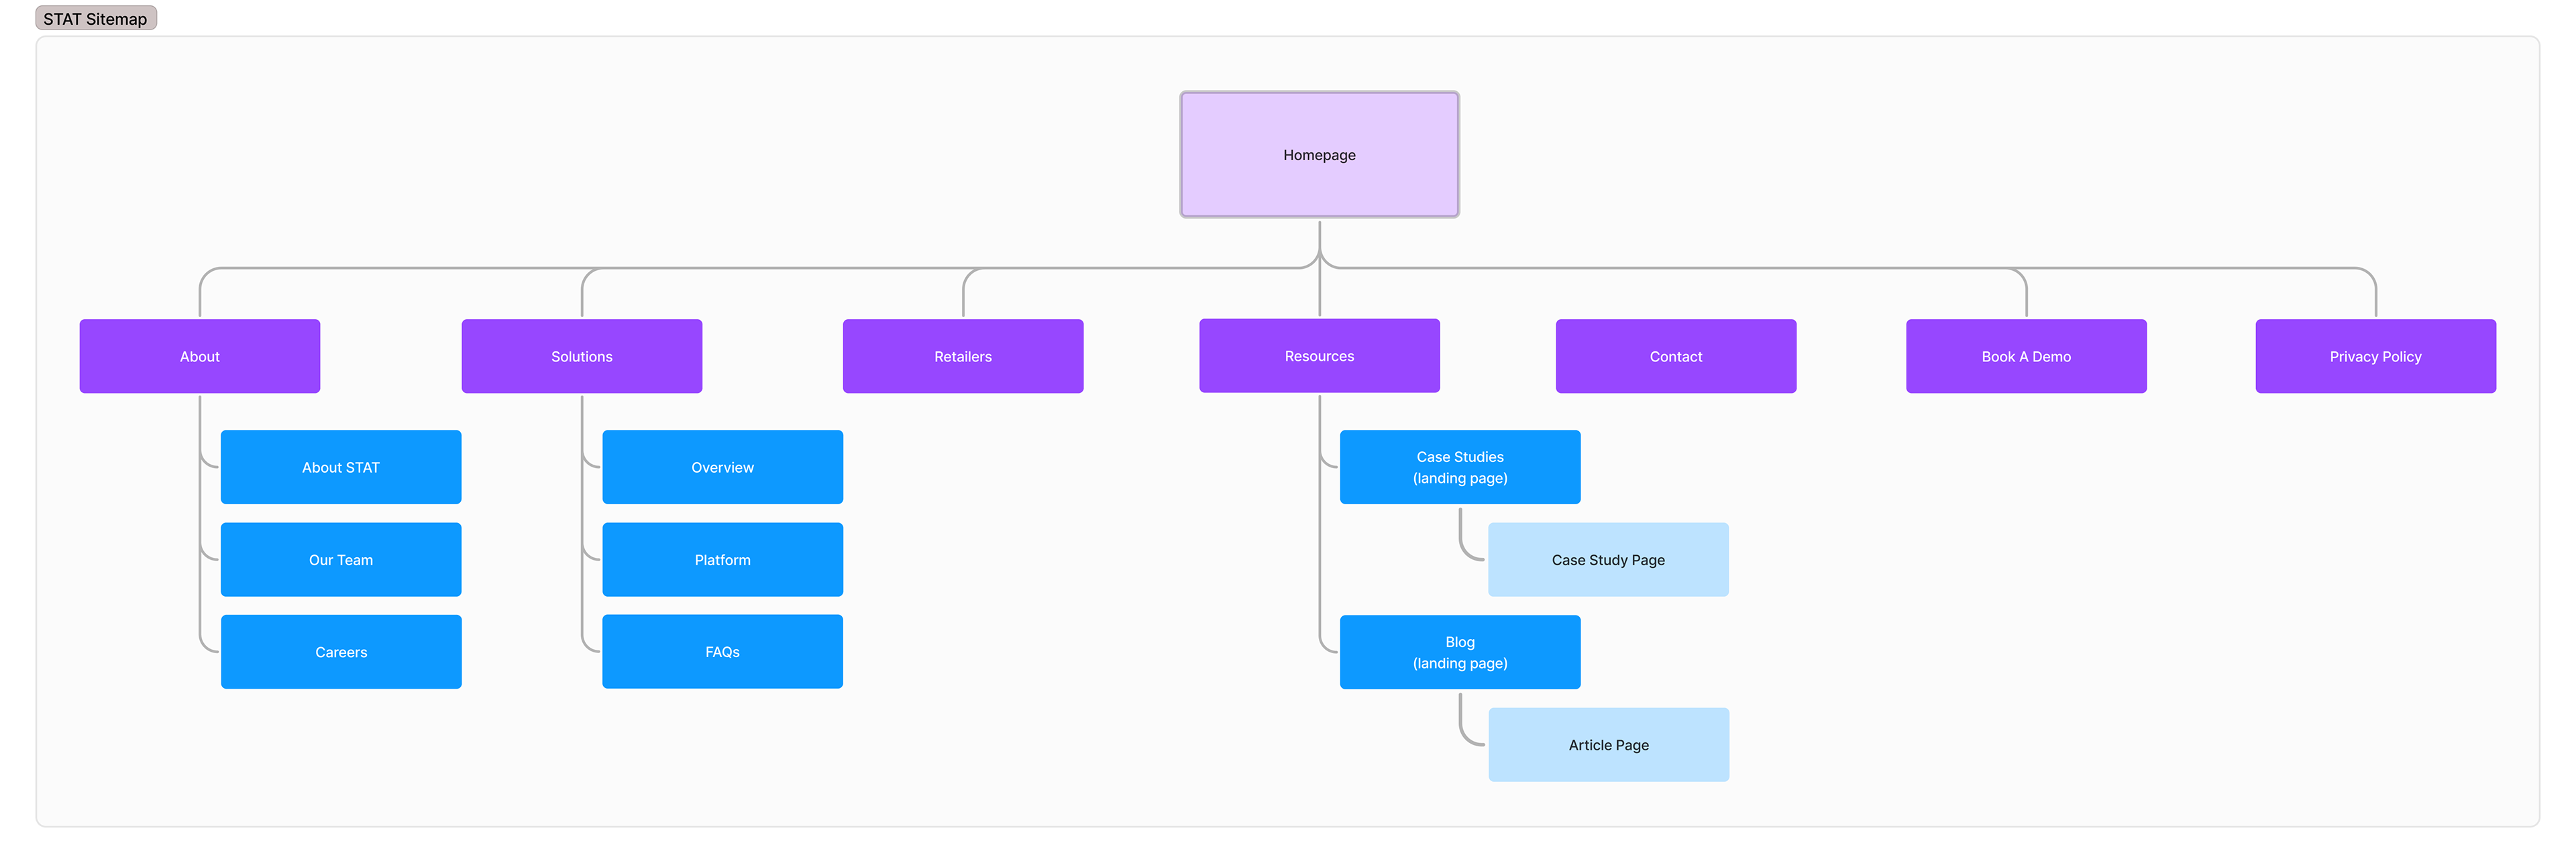Viewport: 2576px width, 863px height.
Task: Click the Overview node under Solutions
Action: (722, 467)
